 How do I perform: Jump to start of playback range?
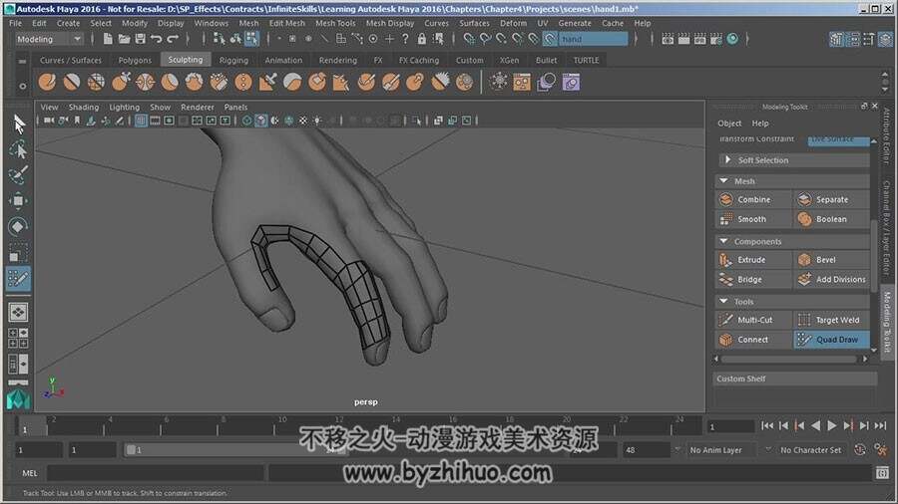pos(767,425)
